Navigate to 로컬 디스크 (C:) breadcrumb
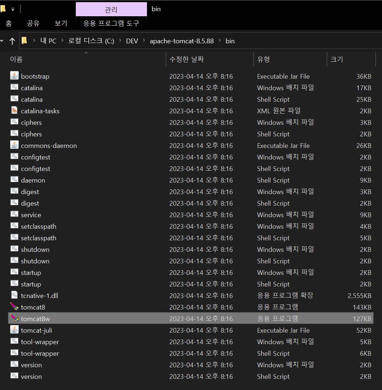This screenshot has width=382, height=390. click(91, 41)
